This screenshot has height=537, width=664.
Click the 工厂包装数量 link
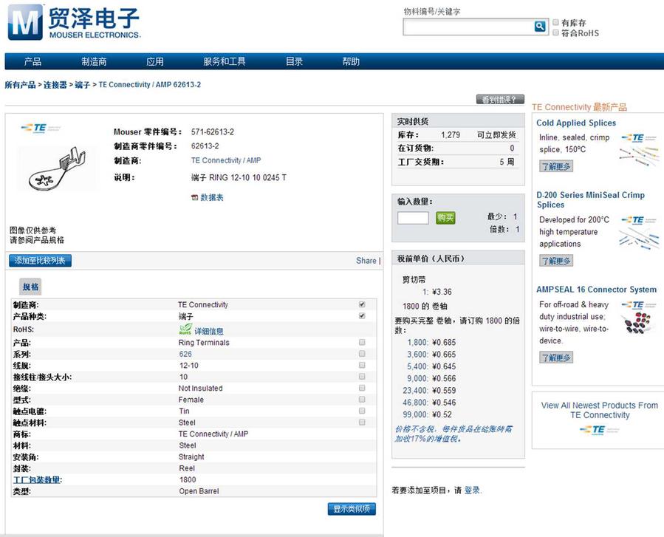pyautogui.click(x=37, y=480)
